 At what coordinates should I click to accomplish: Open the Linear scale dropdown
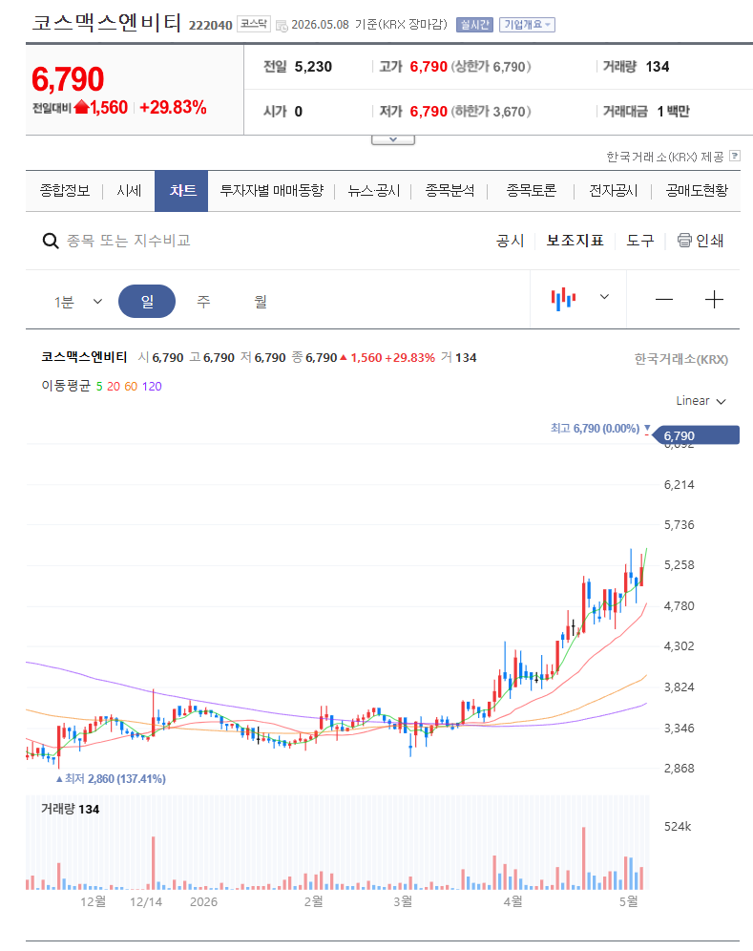(x=701, y=401)
